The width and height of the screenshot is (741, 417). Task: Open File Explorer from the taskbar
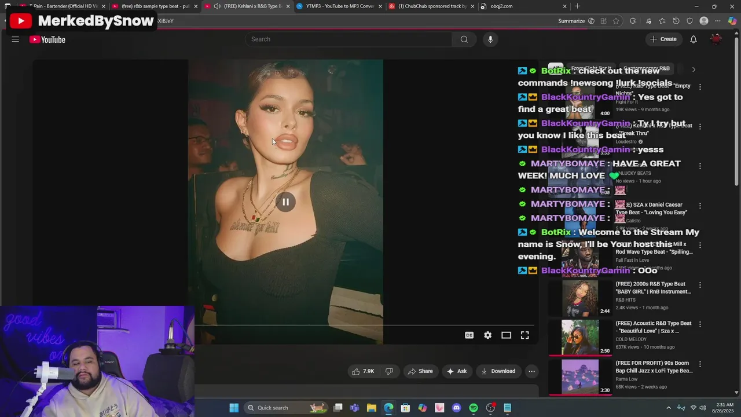tap(372, 408)
